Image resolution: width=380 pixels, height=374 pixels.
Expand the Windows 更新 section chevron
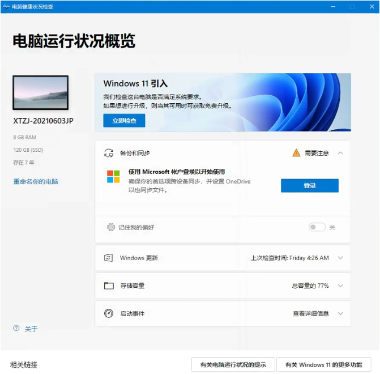340,258
